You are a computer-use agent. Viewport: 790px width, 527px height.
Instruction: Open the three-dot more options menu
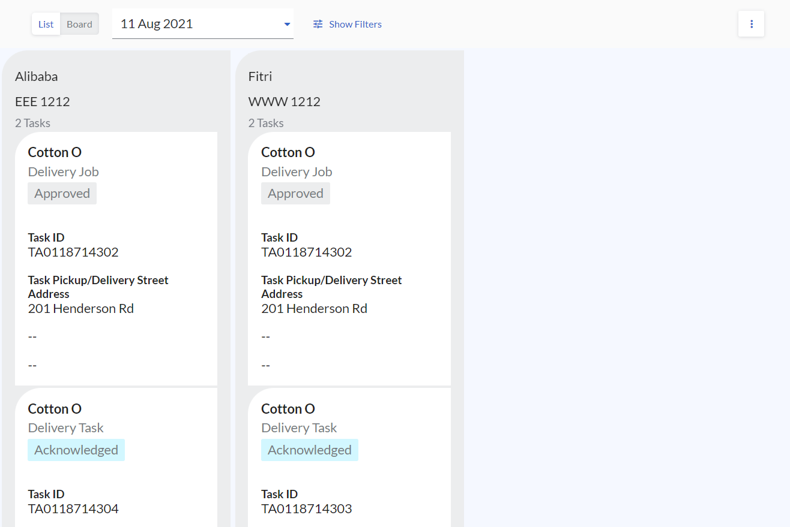(751, 24)
